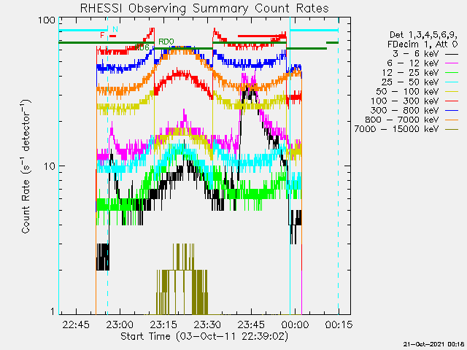Click the '100' y-axis tick label
This screenshot has height=350, width=467.
click(47, 20)
